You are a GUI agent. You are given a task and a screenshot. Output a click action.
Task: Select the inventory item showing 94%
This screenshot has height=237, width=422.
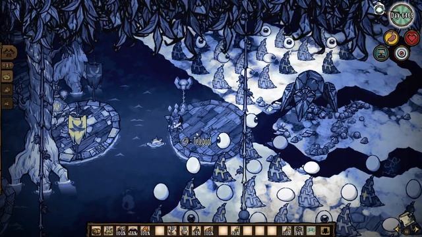(x=299, y=230)
